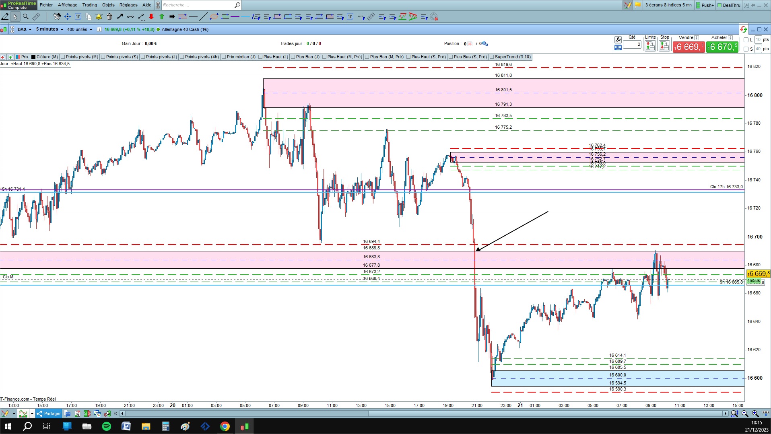Click the Stop order icon

tap(664, 46)
